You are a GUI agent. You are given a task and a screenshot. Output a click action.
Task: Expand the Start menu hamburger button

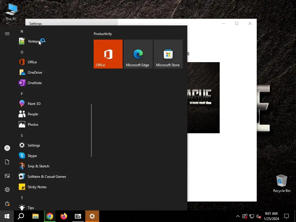pos(7,34)
